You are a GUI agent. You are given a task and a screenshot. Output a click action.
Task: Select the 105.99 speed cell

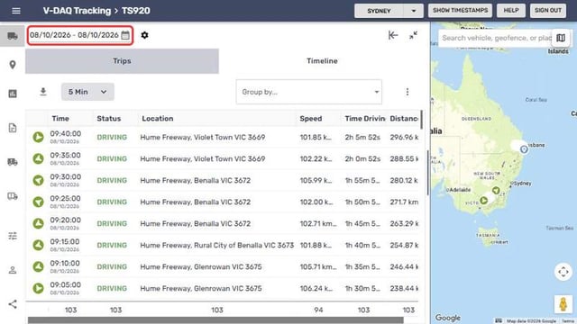[316, 180]
